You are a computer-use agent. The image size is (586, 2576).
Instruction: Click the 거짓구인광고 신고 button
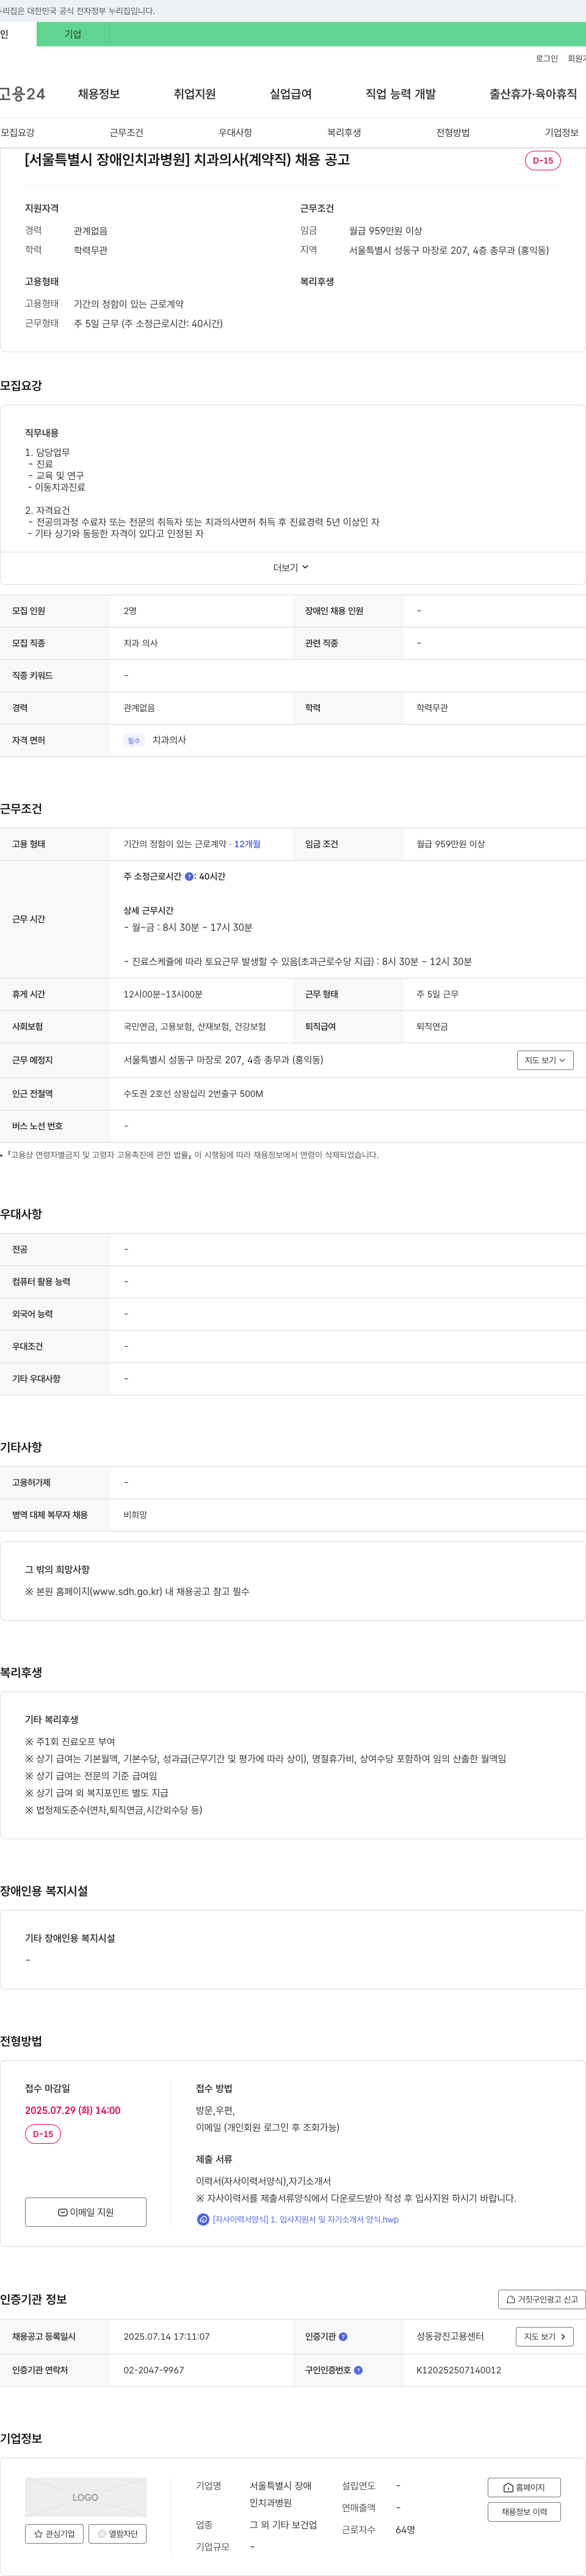tap(541, 2298)
